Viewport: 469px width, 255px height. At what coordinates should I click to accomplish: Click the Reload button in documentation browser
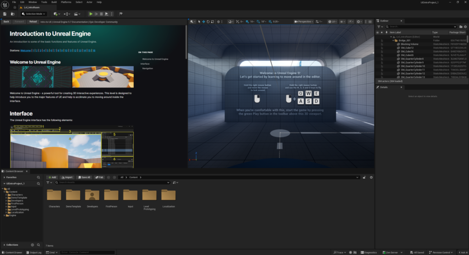point(33,22)
